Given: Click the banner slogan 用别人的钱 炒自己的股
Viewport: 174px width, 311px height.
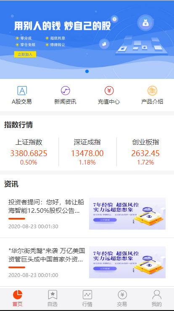Looking at the screenshot, I should (62, 26).
